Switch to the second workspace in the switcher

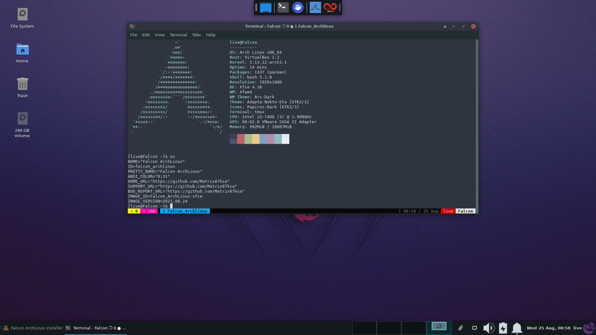pyautogui.click(x=389, y=328)
